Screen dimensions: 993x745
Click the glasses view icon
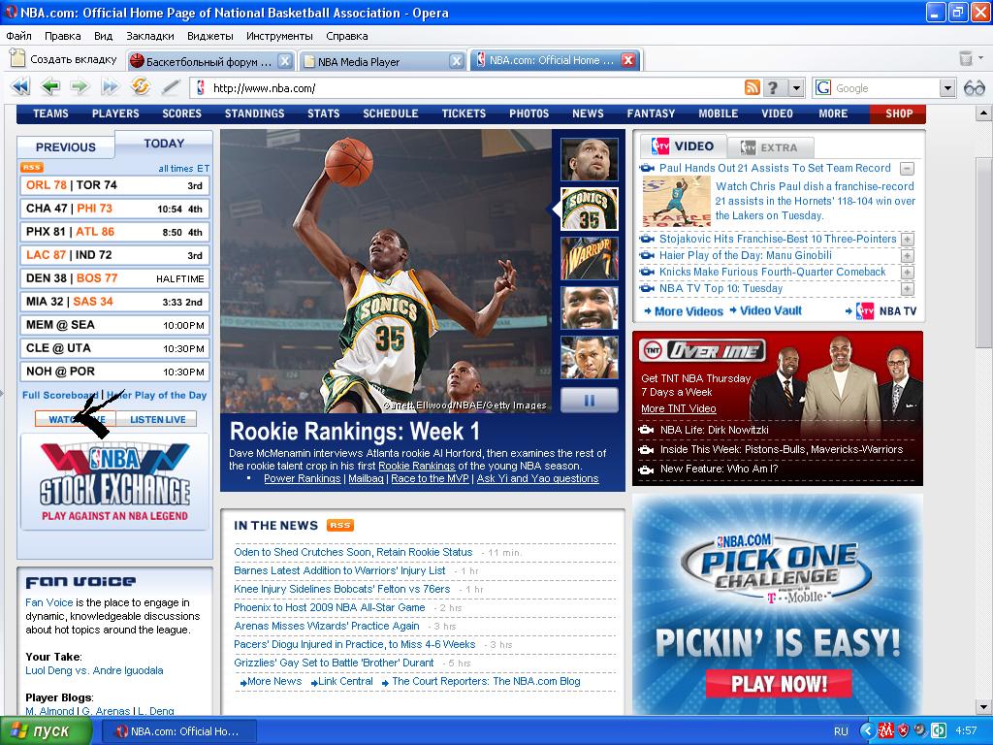[974, 88]
